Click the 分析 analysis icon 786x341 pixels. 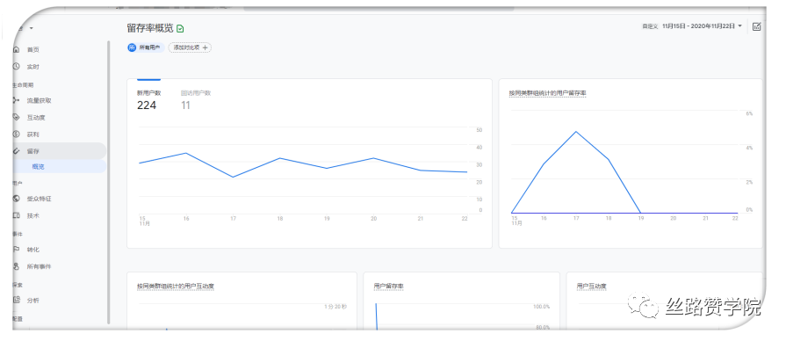click(17, 301)
